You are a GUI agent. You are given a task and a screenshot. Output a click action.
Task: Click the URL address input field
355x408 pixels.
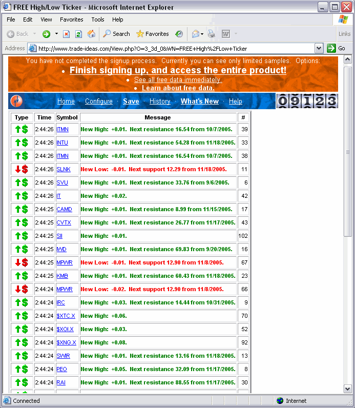pos(174,48)
